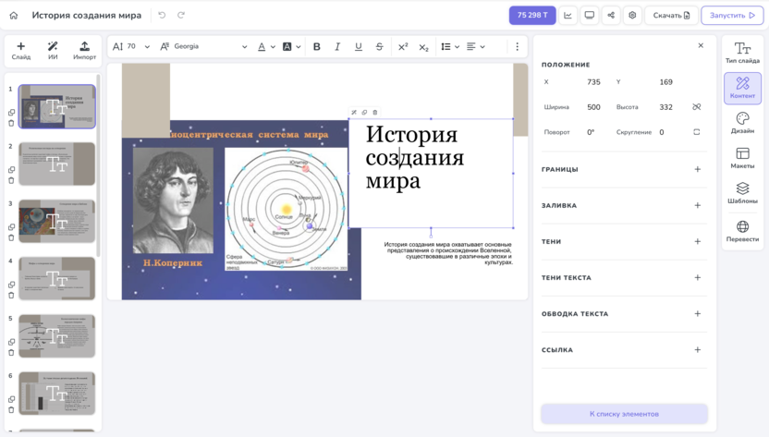Delete slide 4 with trash icon
The width and height of the screenshot is (769, 437).
point(11,296)
